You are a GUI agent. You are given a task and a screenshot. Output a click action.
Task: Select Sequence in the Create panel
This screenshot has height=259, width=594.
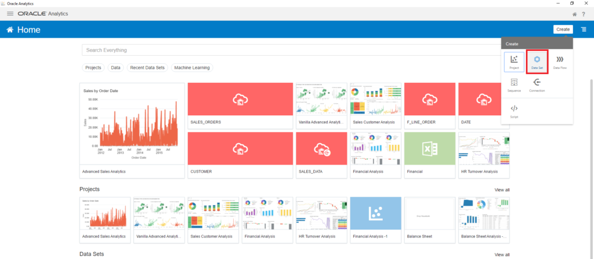click(514, 85)
